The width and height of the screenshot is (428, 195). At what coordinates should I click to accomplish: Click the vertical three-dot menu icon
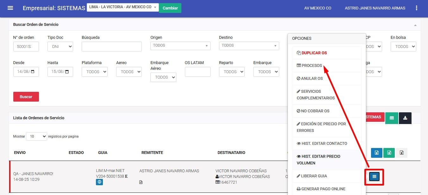tap(416, 8)
